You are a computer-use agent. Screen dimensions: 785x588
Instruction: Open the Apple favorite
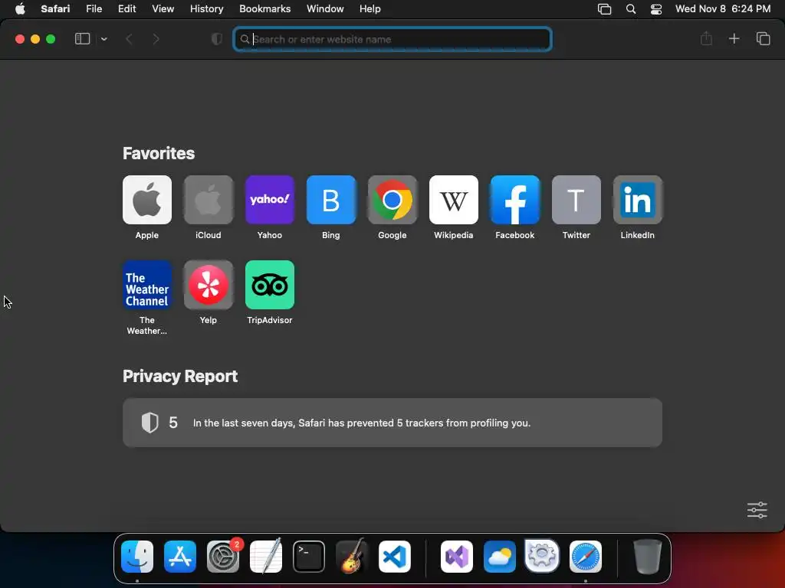coord(146,200)
